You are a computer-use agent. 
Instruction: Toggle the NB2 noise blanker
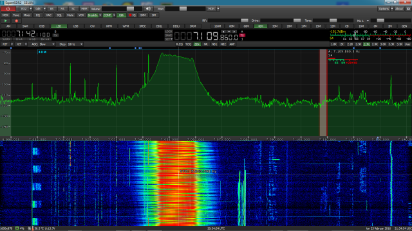[x=223, y=44]
